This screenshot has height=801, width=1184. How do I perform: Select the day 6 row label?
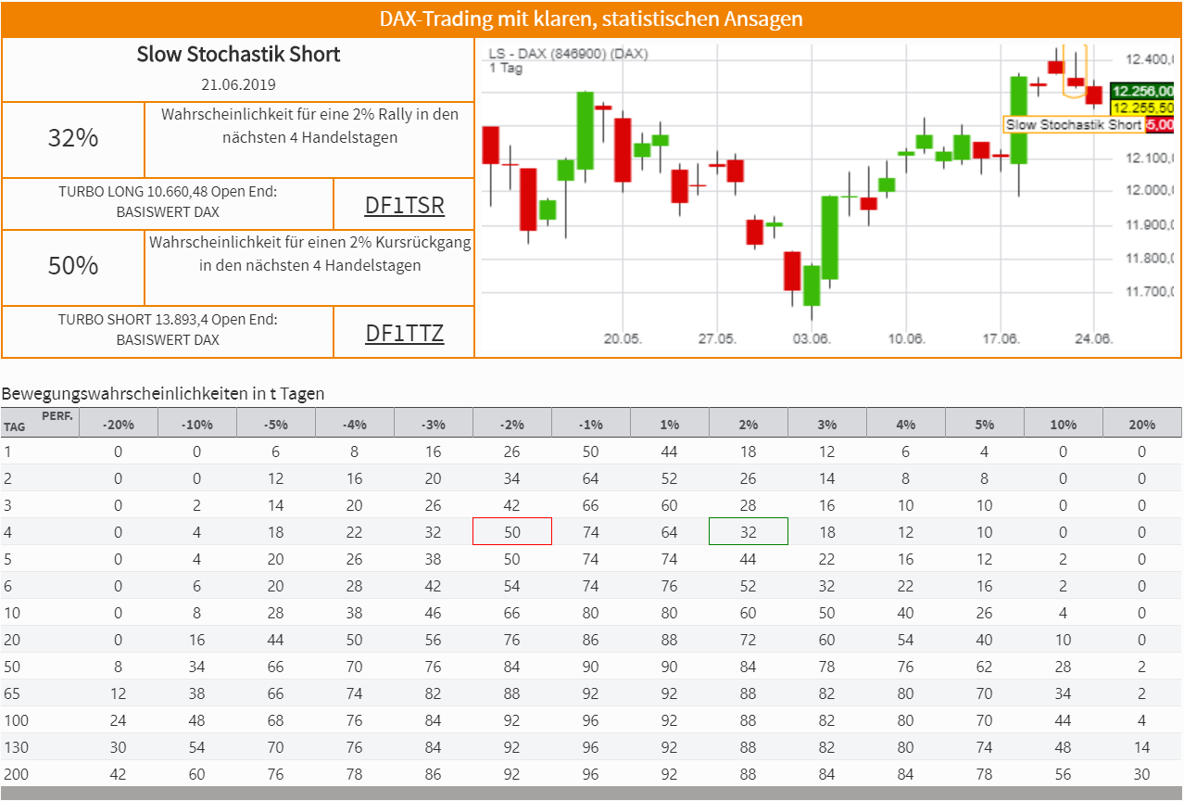pyautogui.click(x=8, y=586)
